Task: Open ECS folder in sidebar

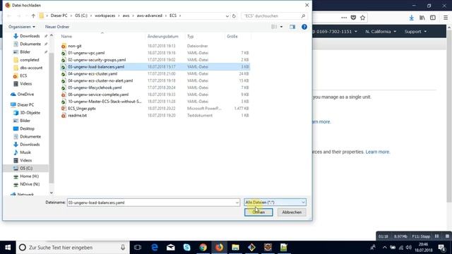Action: tap(23, 75)
